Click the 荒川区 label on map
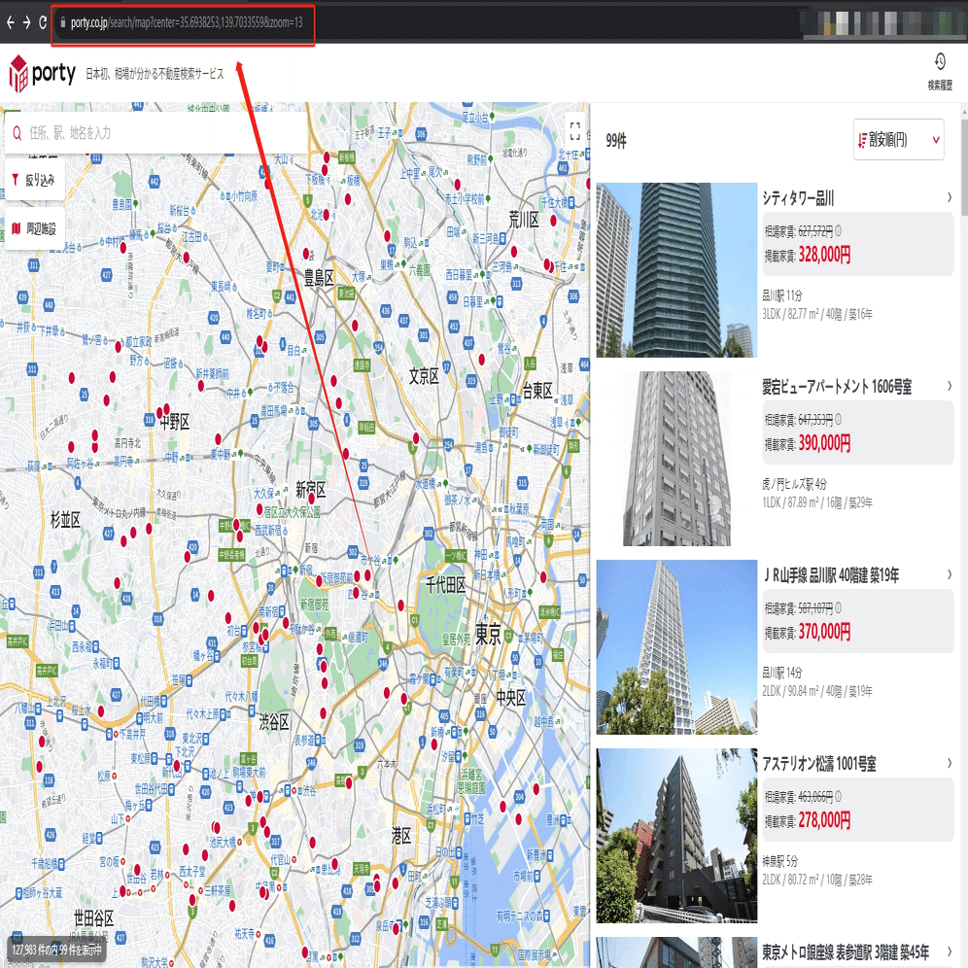968x968 pixels. pos(524,220)
